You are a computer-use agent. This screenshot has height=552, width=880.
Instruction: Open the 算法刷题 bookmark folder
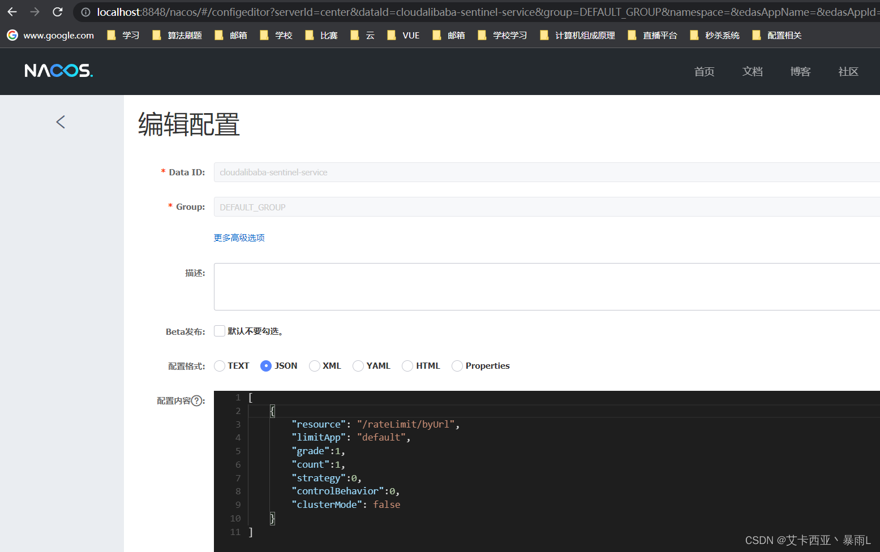pyautogui.click(x=177, y=35)
